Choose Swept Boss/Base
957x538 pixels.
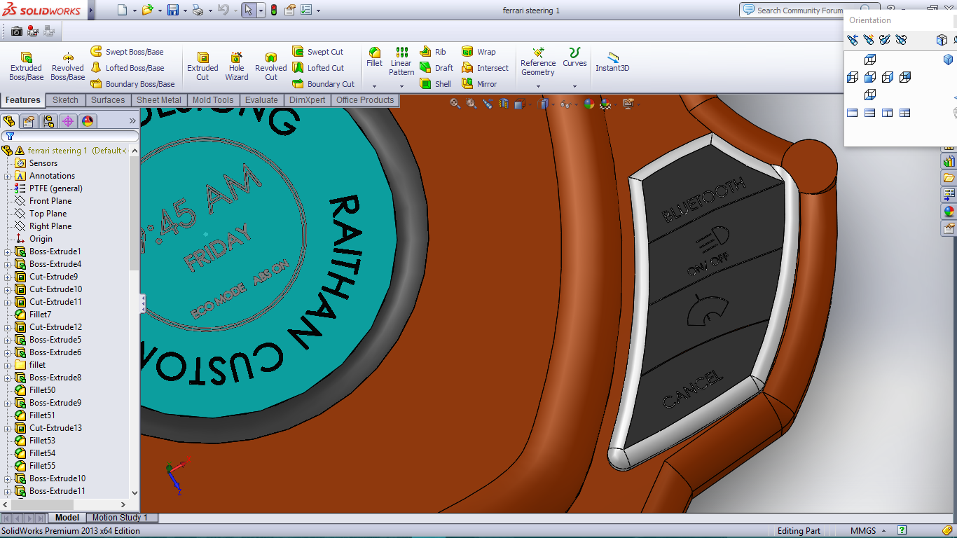click(x=127, y=52)
